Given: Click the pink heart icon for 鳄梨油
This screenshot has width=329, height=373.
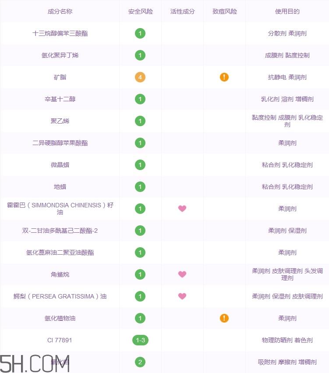Looking at the screenshot, I should tap(182, 296).
